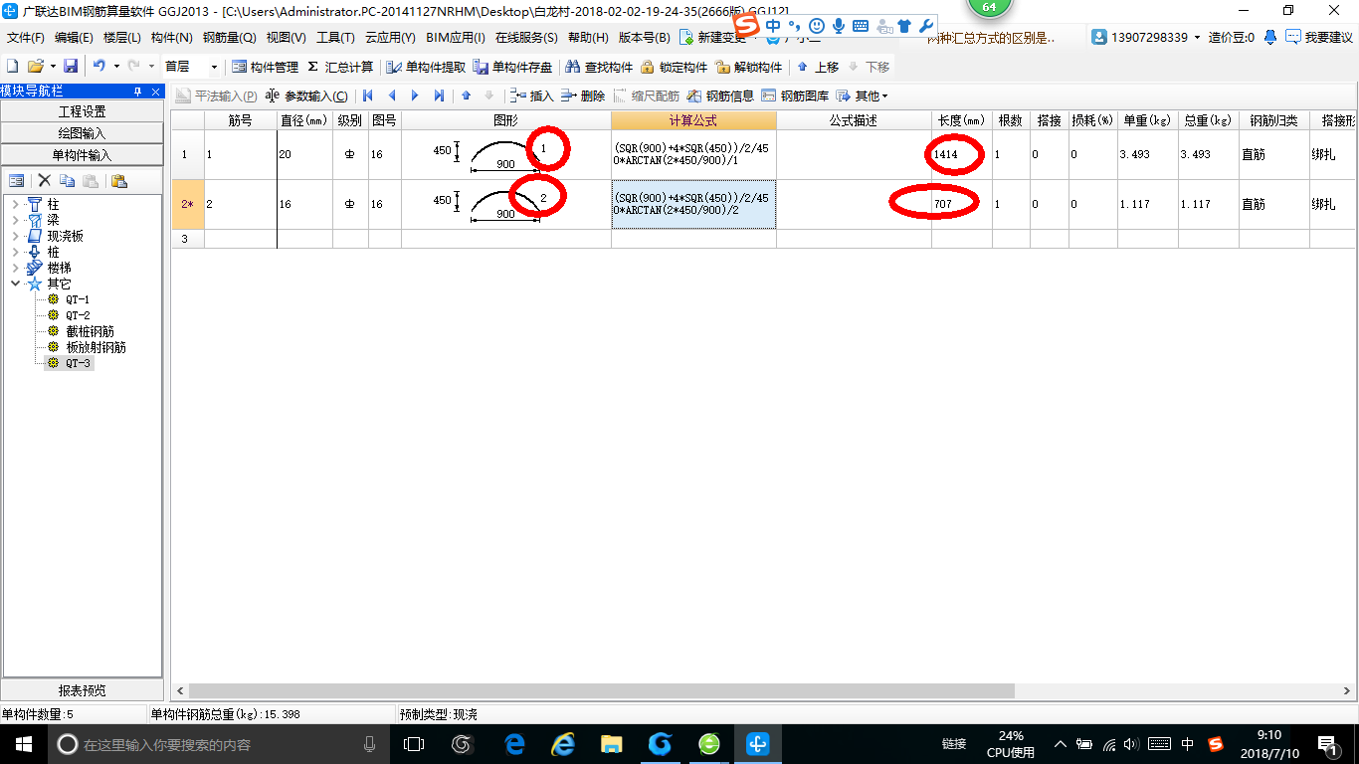Screen dimensions: 1359x764
Task: Open the 钢筋量(Q) menu
Action: 229,38
